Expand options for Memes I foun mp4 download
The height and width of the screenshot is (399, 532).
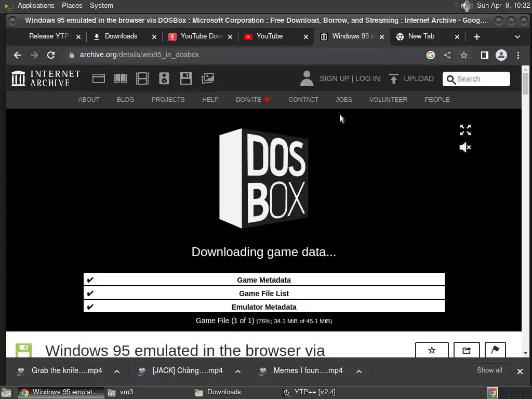coord(358,371)
